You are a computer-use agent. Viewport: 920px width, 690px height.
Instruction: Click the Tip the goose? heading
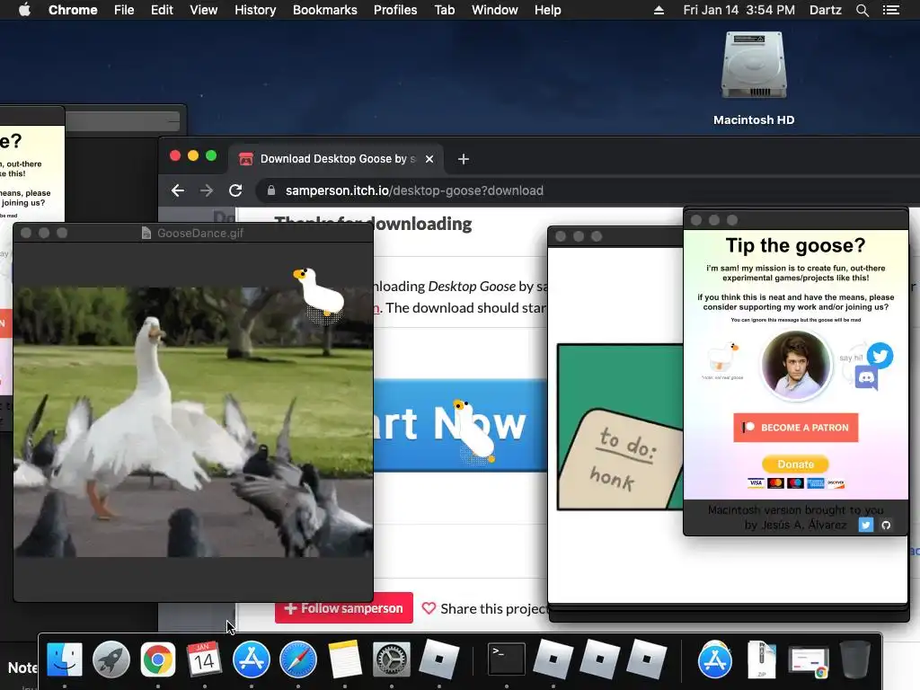(796, 245)
